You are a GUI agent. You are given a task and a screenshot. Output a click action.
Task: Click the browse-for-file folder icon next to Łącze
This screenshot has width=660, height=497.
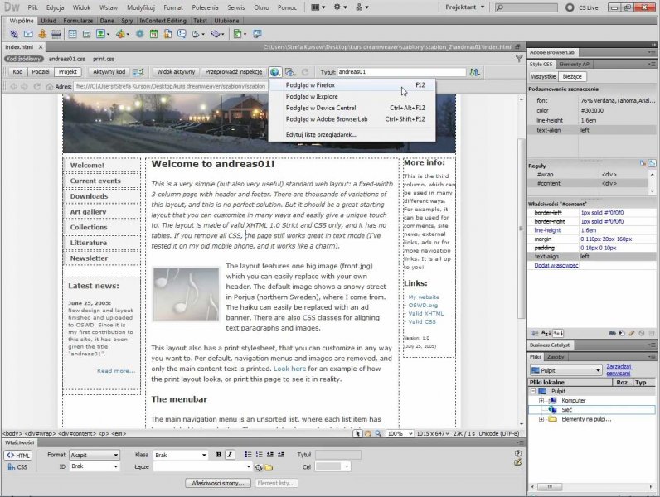coord(269,467)
